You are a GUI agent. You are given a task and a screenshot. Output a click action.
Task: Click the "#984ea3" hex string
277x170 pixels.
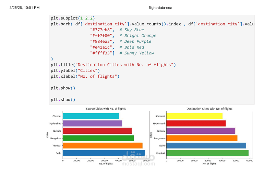[101, 41]
